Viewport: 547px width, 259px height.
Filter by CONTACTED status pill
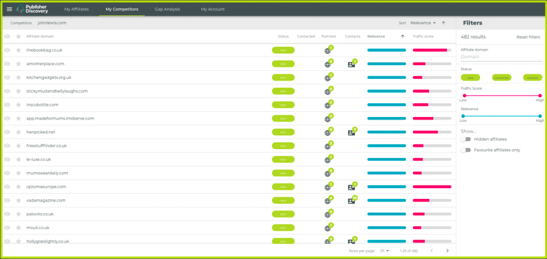tap(502, 77)
